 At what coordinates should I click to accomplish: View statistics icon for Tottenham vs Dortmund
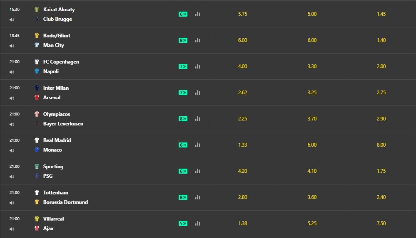click(x=197, y=197)
